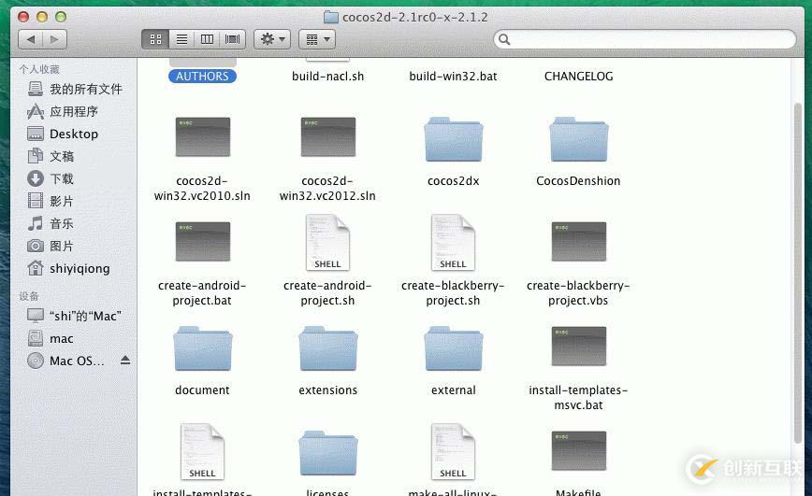
Task: Open the item arrangement dropdown
Action: pyautogui.click(x=317, y=39)
